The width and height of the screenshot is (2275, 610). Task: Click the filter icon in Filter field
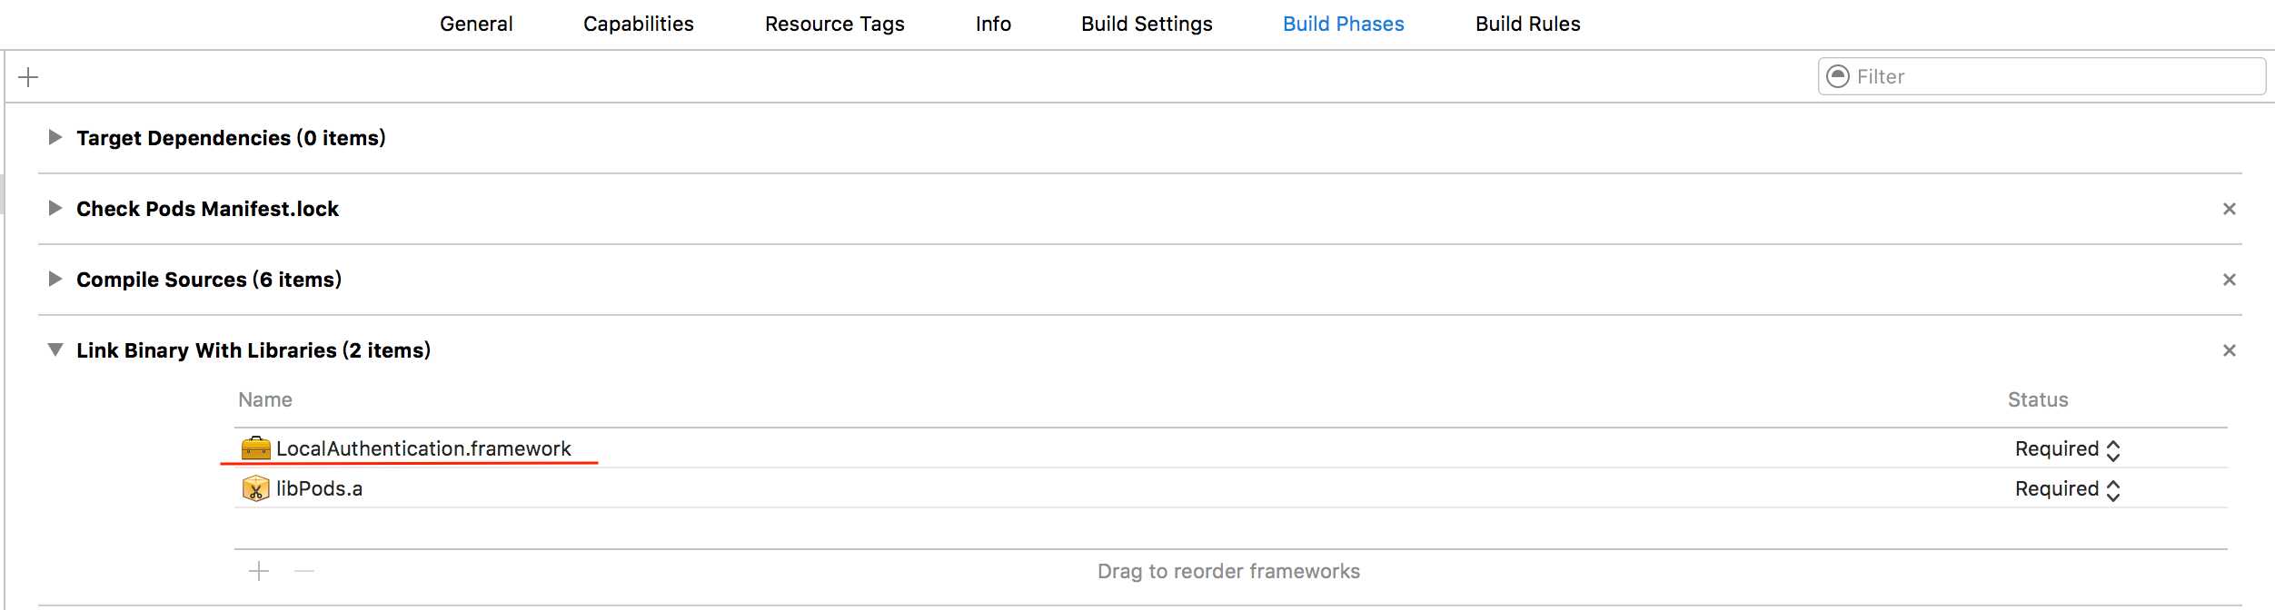[1838, 76]
